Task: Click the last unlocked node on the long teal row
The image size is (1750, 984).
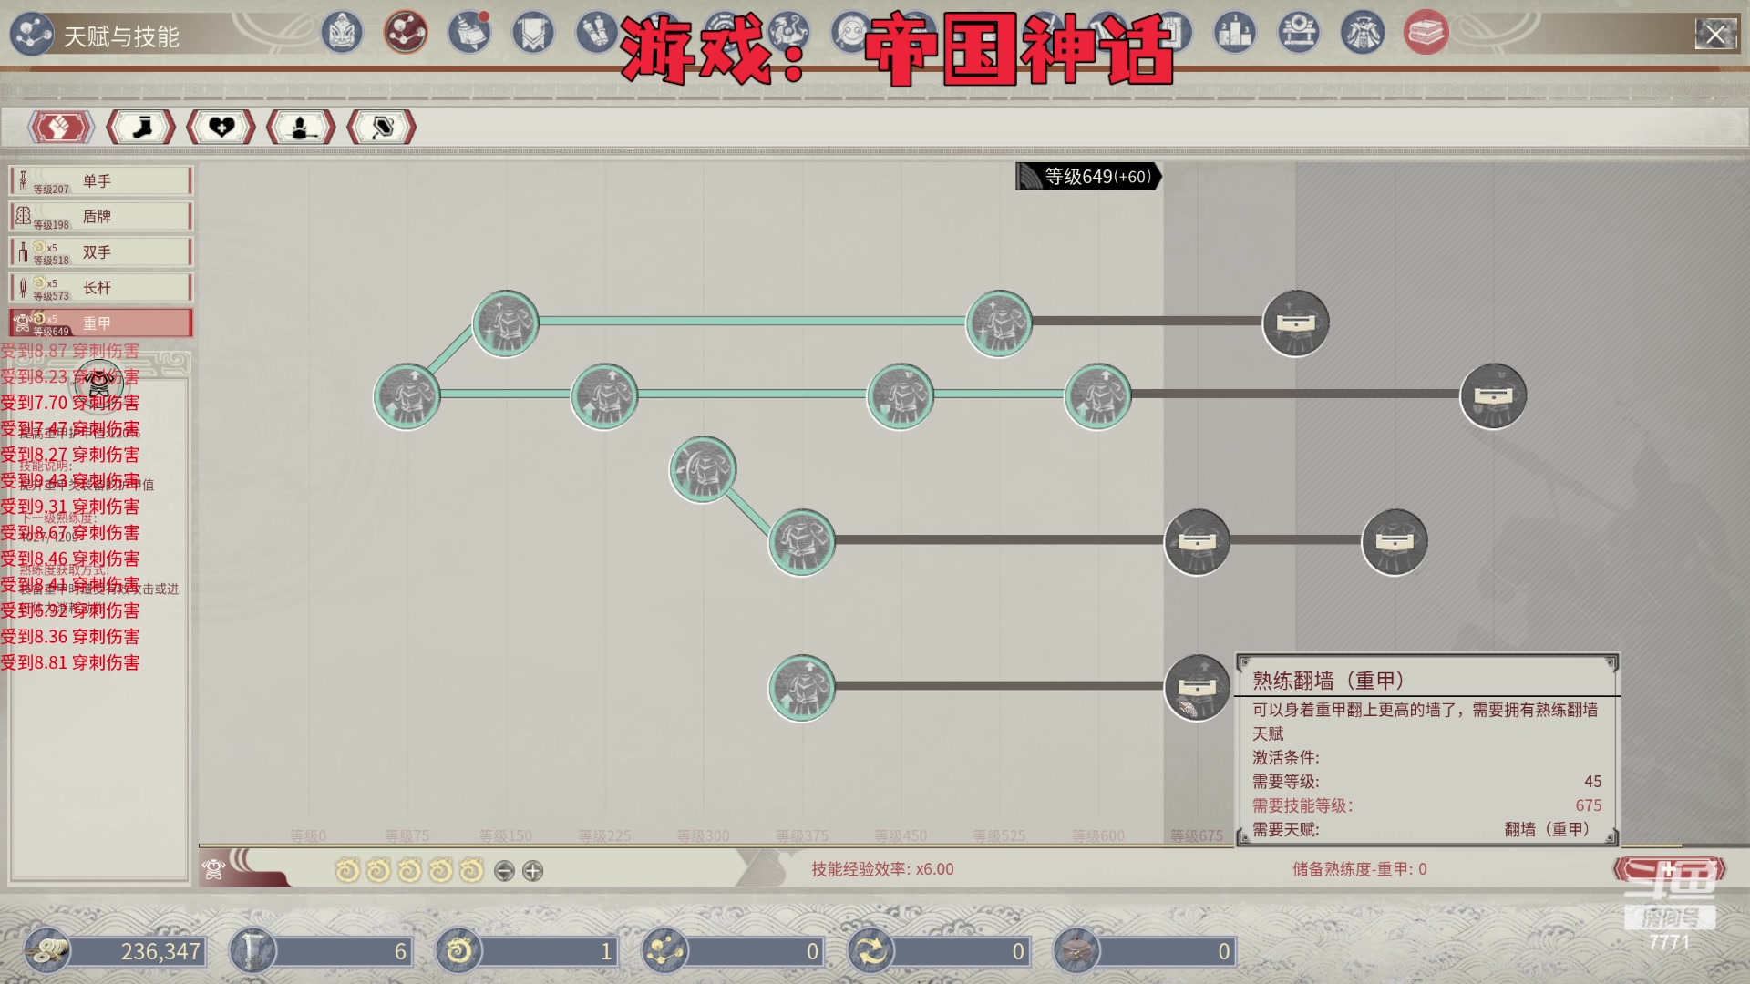Action: 1098,396
